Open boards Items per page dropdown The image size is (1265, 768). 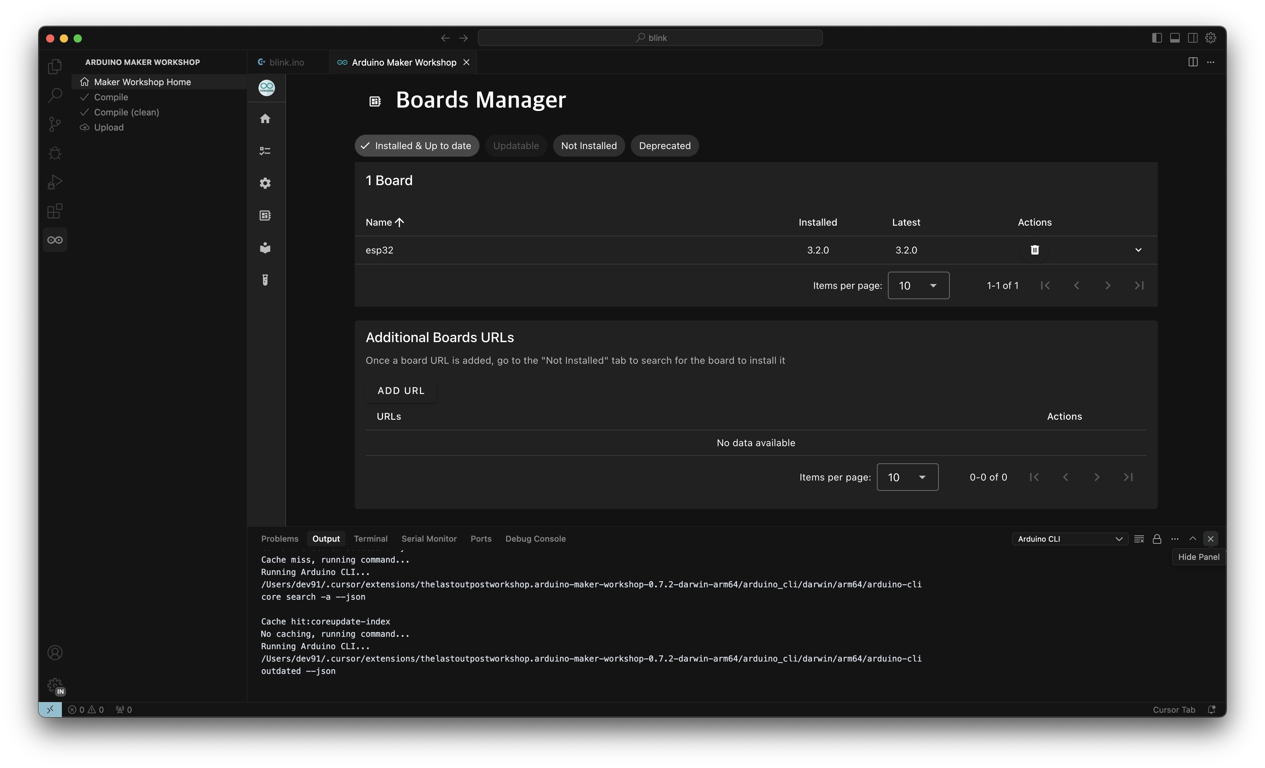[x=918, y=285]
